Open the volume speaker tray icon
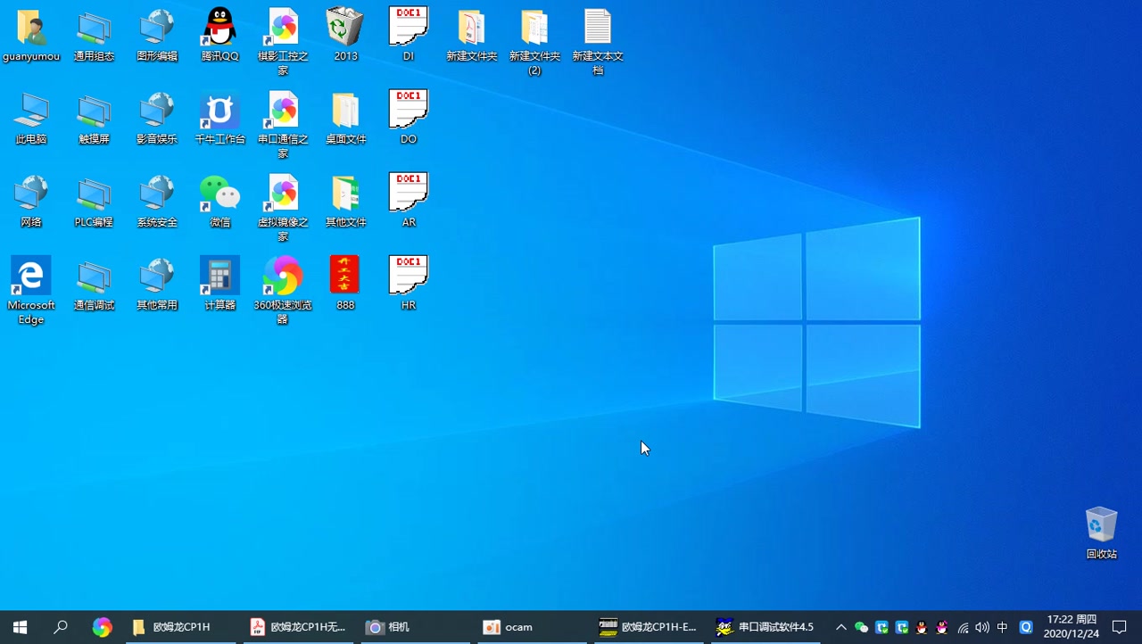The image size is (1142, 644). point(982,627)
